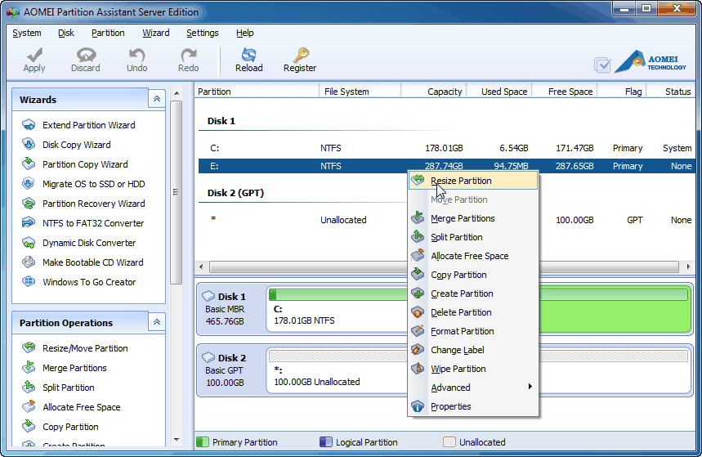Toggle the checkbox beside AOMEI logo
Viewport: 702px width, 457px height.
(602, 65)
